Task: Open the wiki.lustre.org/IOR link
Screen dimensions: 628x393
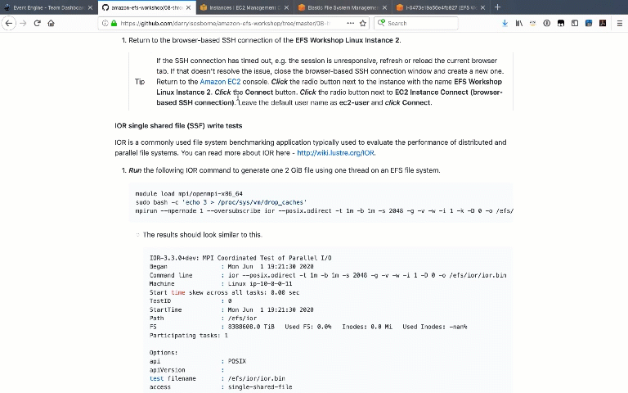Action: 335,153
